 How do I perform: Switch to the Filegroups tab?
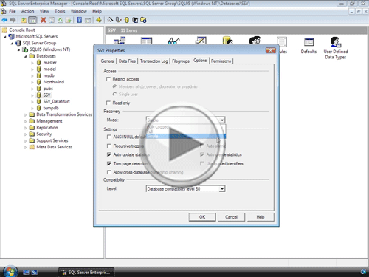pyautogui.click(x=181, y=61)
